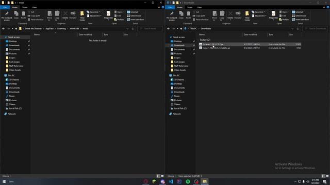Open File tab in Downloads window

pyautogui.click(x=170, y=7)
